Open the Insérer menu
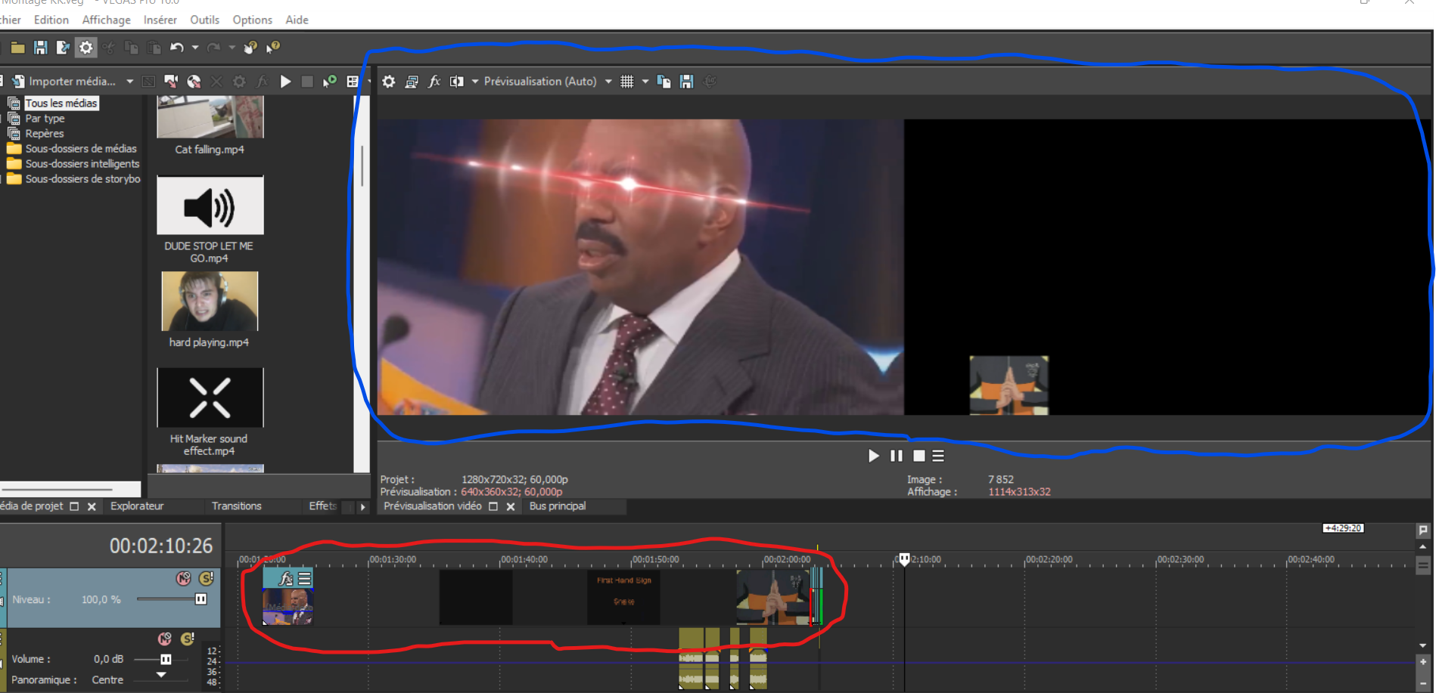The height and width of the screenshot is (693, 1436). tap(160, 20)
